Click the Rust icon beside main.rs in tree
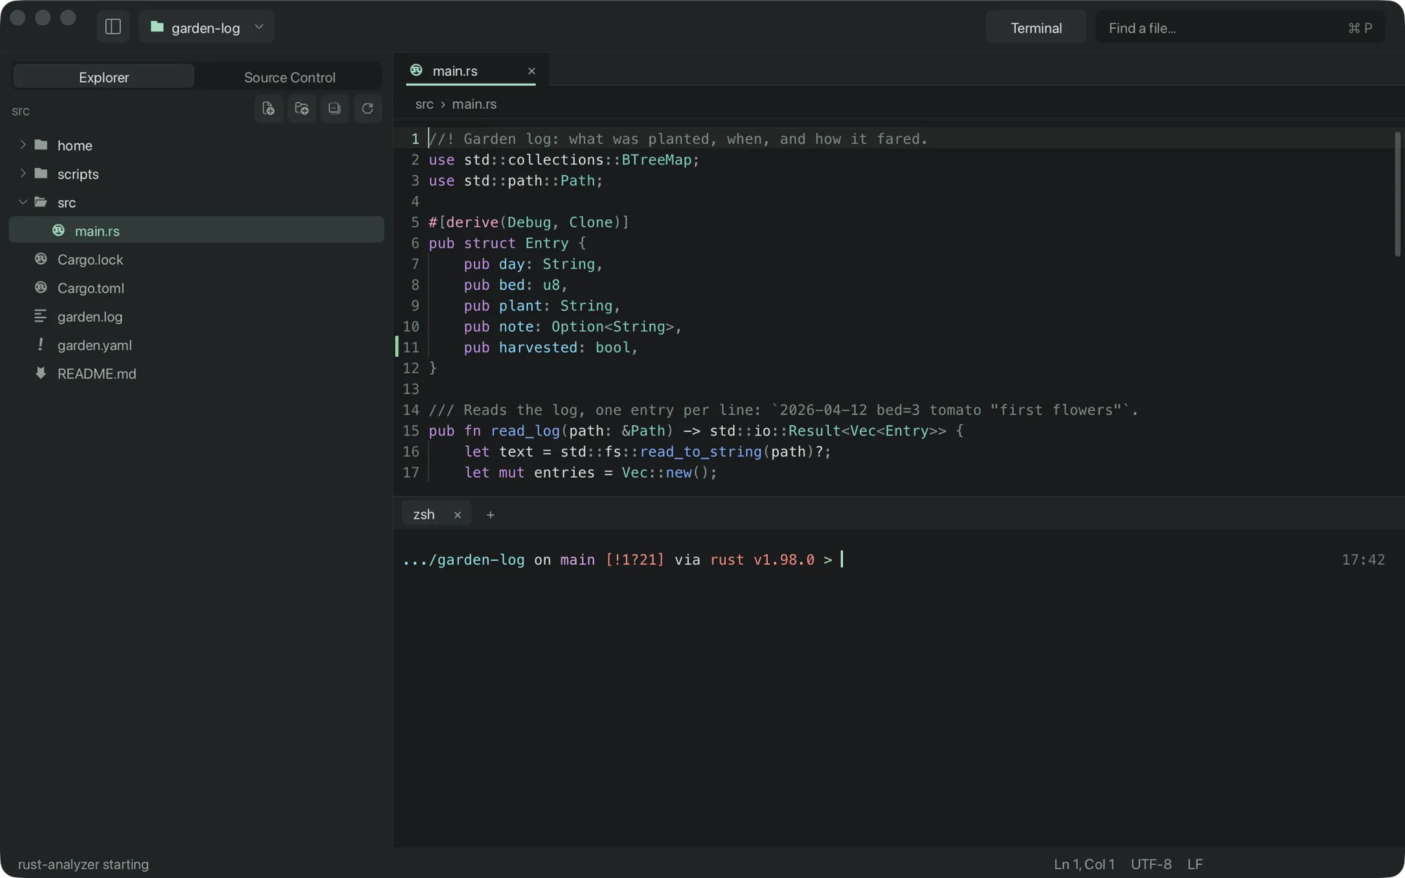The width and height of the screenshot is (1405, 878). pos(58,230)
